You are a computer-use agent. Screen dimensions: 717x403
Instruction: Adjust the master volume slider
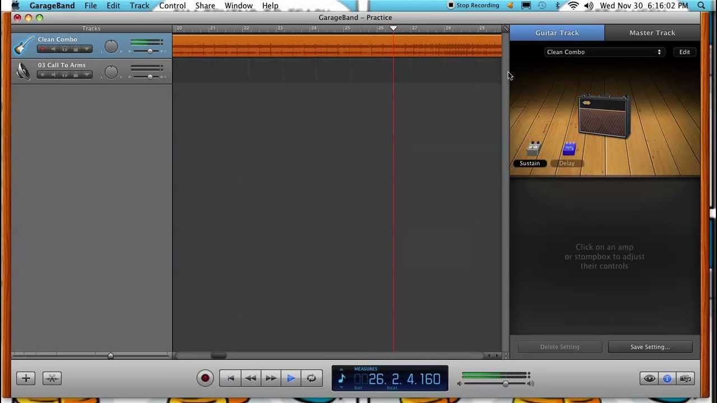[505, 383]
